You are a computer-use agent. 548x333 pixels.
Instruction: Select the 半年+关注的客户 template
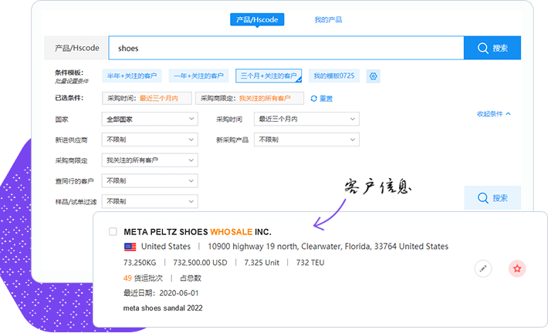pyautogui.click(x=132, y=76)
